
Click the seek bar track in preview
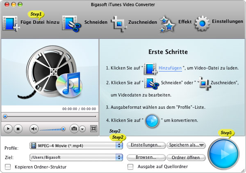pyautogui.click(x=50, y=117)
